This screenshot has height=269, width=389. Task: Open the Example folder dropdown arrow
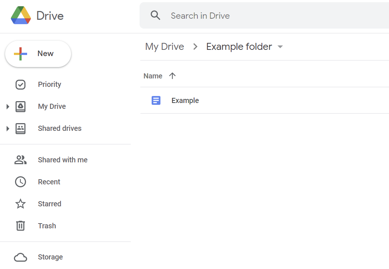(x=280, y=47)
